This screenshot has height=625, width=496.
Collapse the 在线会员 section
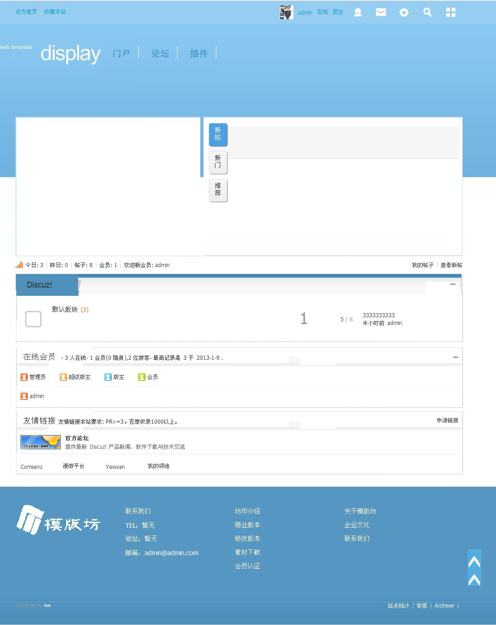point(455,357)
